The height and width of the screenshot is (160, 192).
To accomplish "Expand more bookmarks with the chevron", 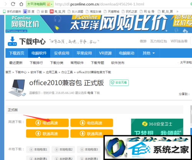I will (177, 12).
